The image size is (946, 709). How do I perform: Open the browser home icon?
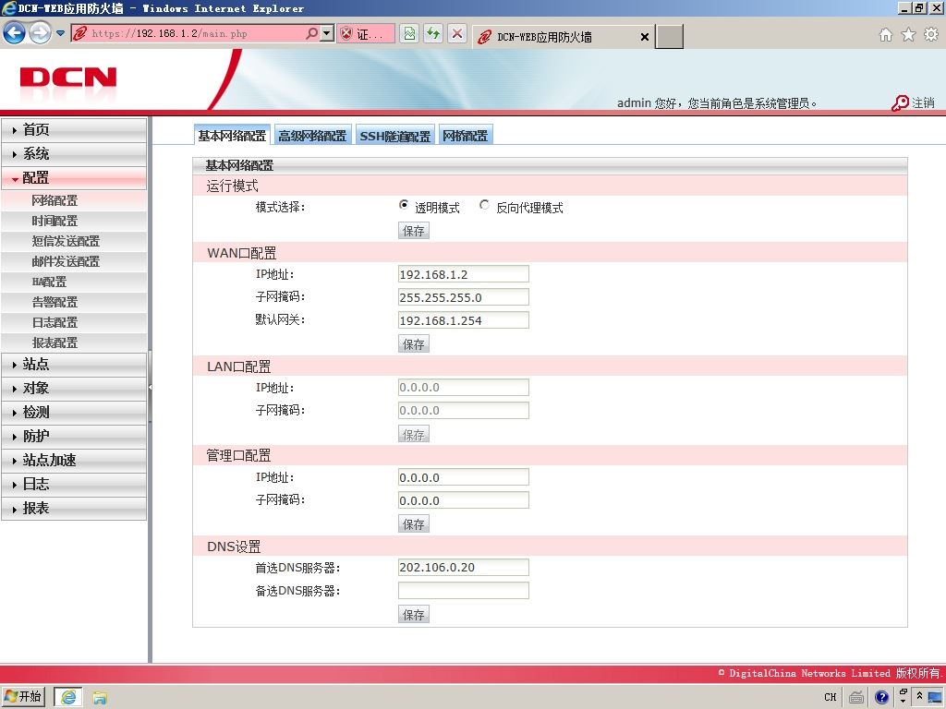tap(886, 35)
